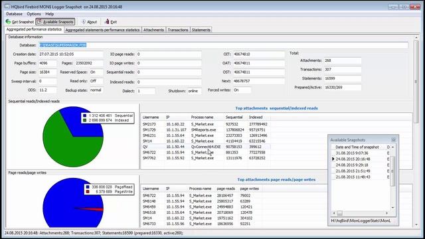425x239 pixels.
Task: Click the Page size field showing 16384
Action: [x=47, y=72]
